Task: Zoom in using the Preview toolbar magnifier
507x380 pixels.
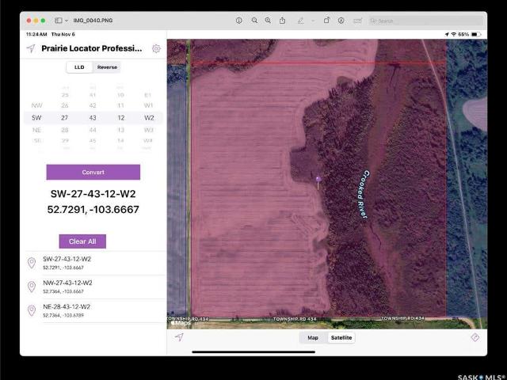Action: point(269,20)
